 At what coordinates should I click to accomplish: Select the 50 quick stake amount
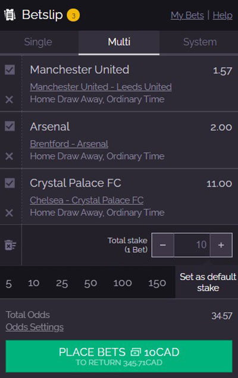click(x=90, y=283)
